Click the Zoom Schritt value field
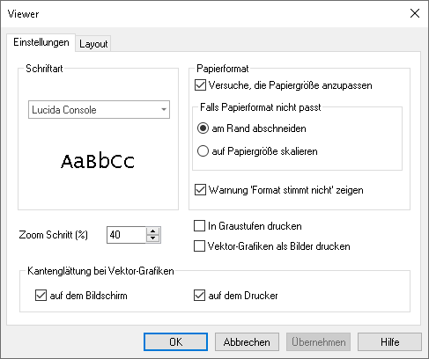 tap(127, 235)
